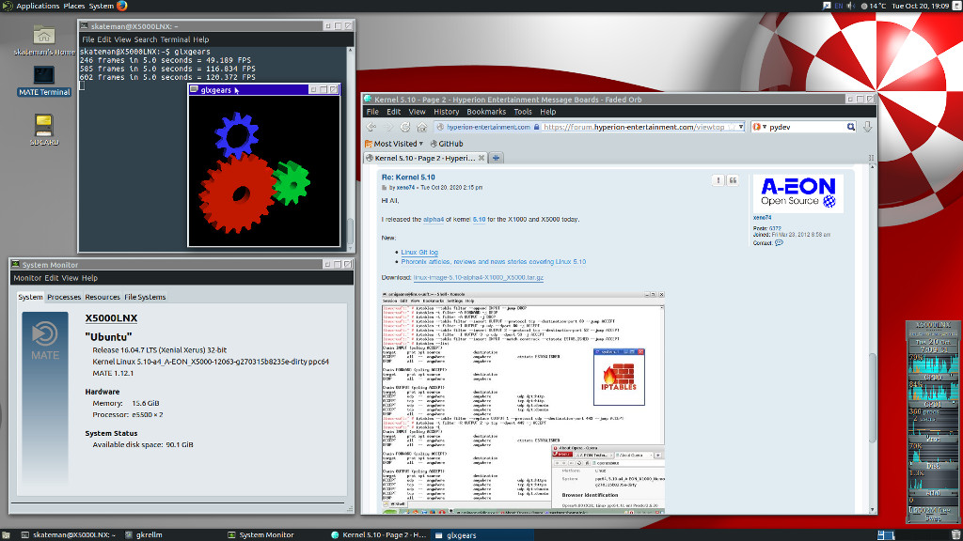Viewport: 963px width, 541px height.
Task: Switch to skateman@X5000LNX terminal in taskbar
Action: tap(68, 534)
